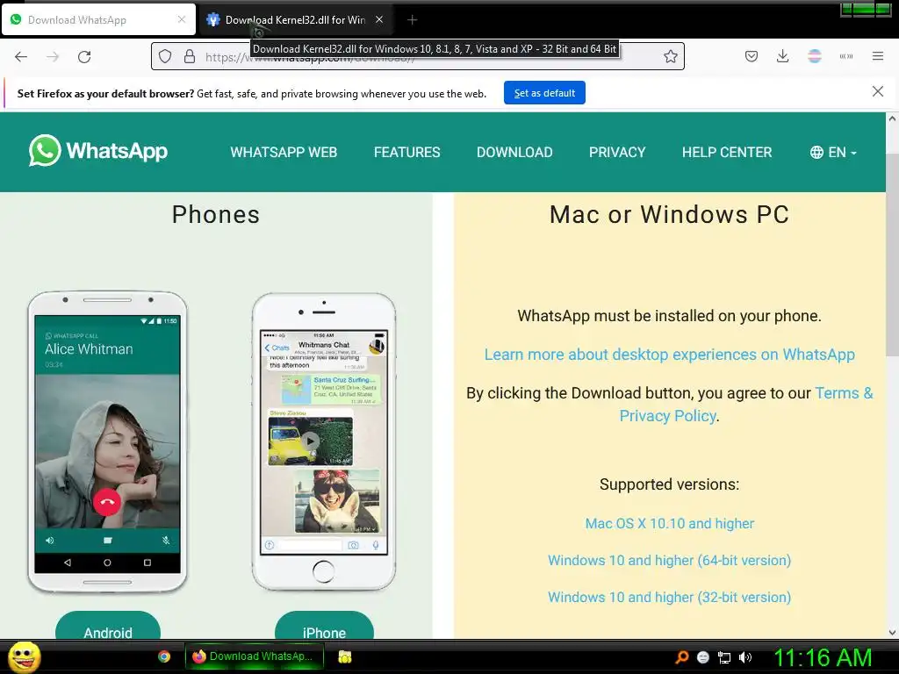Open Windows 10 and higher 32-bit link

click(x=669, y=597)
